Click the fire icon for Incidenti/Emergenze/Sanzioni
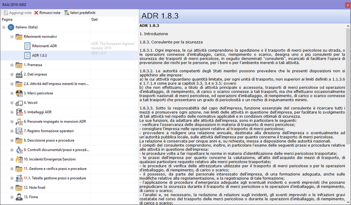Screen dimensions: 351x205 pyautogui.click(x=19, y=159)
